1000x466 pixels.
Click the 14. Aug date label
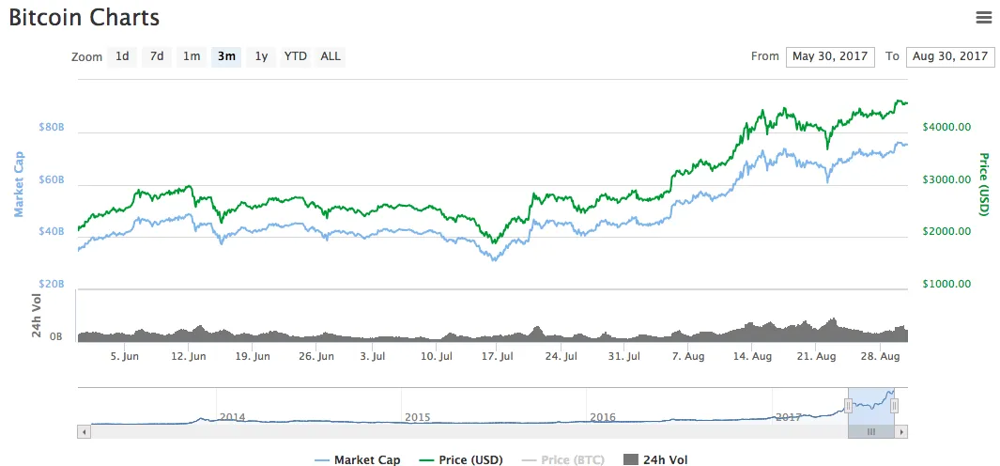pos(752,357)
